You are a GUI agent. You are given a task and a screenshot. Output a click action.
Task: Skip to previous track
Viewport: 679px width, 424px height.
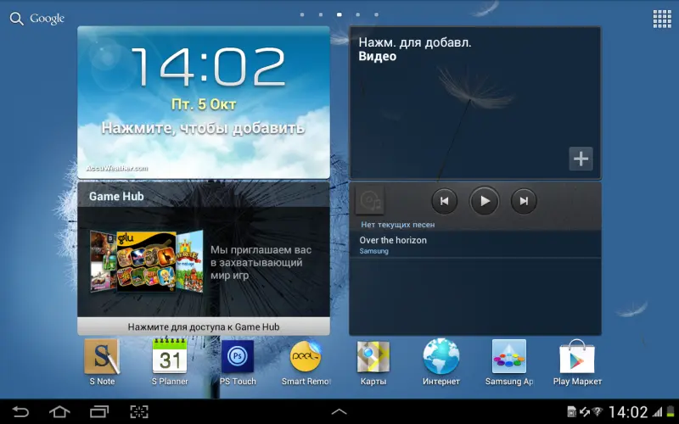point(444,201)
